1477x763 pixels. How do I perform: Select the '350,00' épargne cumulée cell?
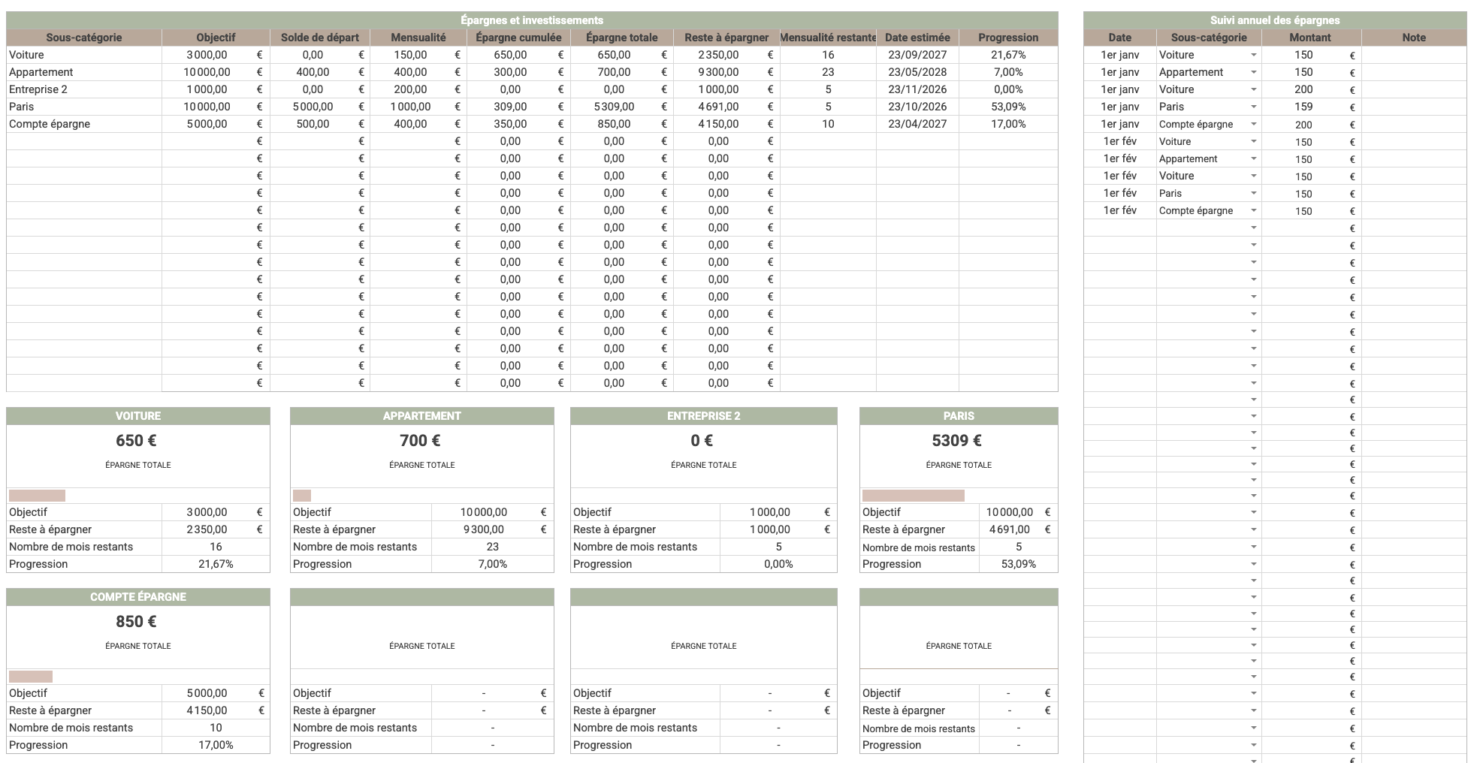click(x=518, y=124)
